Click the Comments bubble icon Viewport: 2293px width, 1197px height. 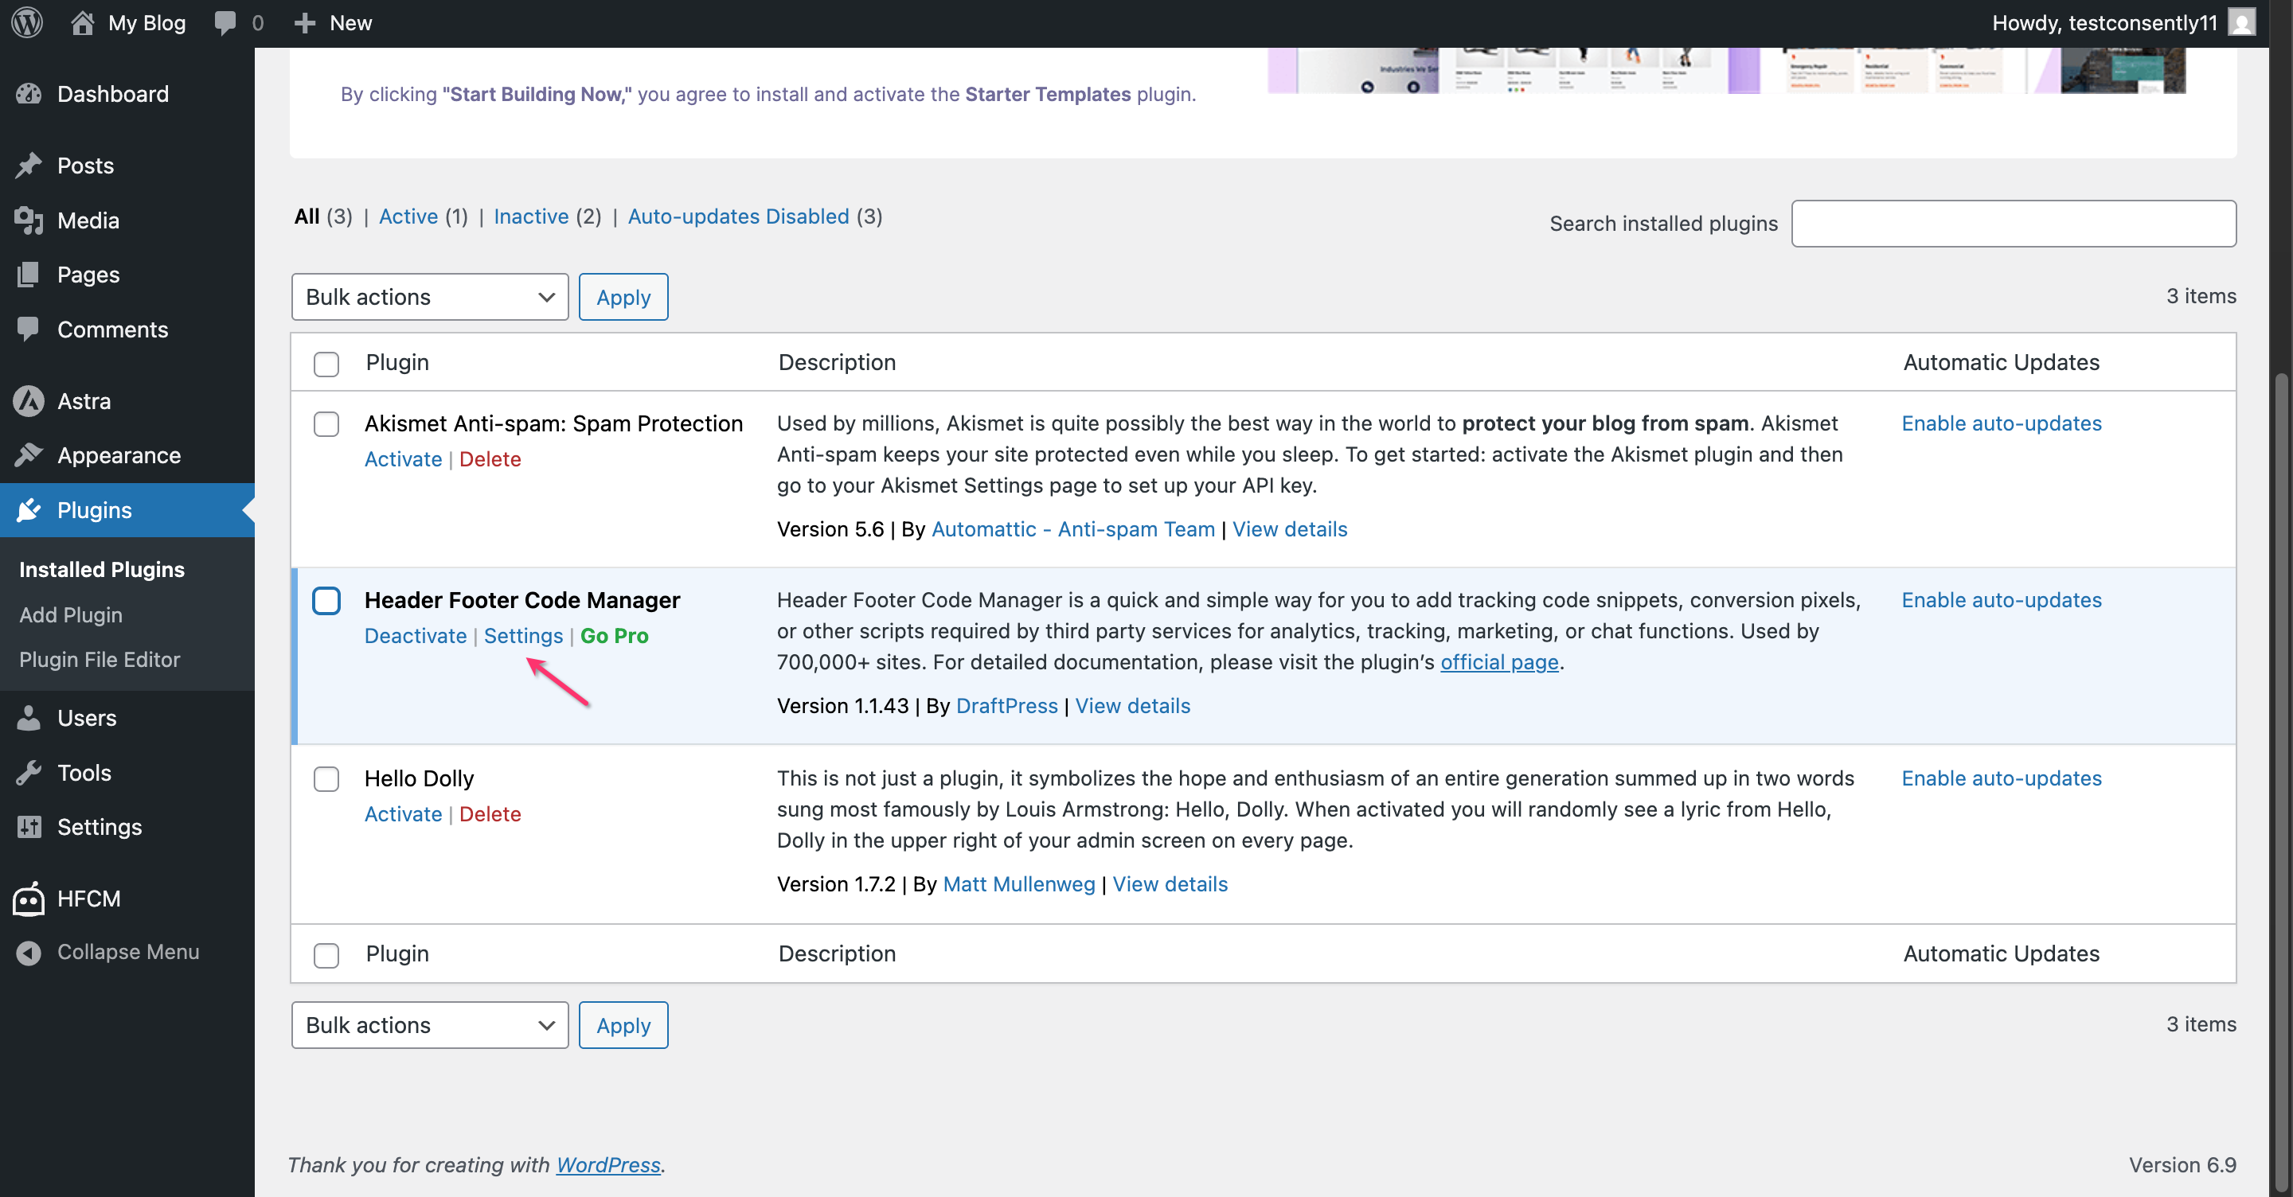(x=29, y=329)
